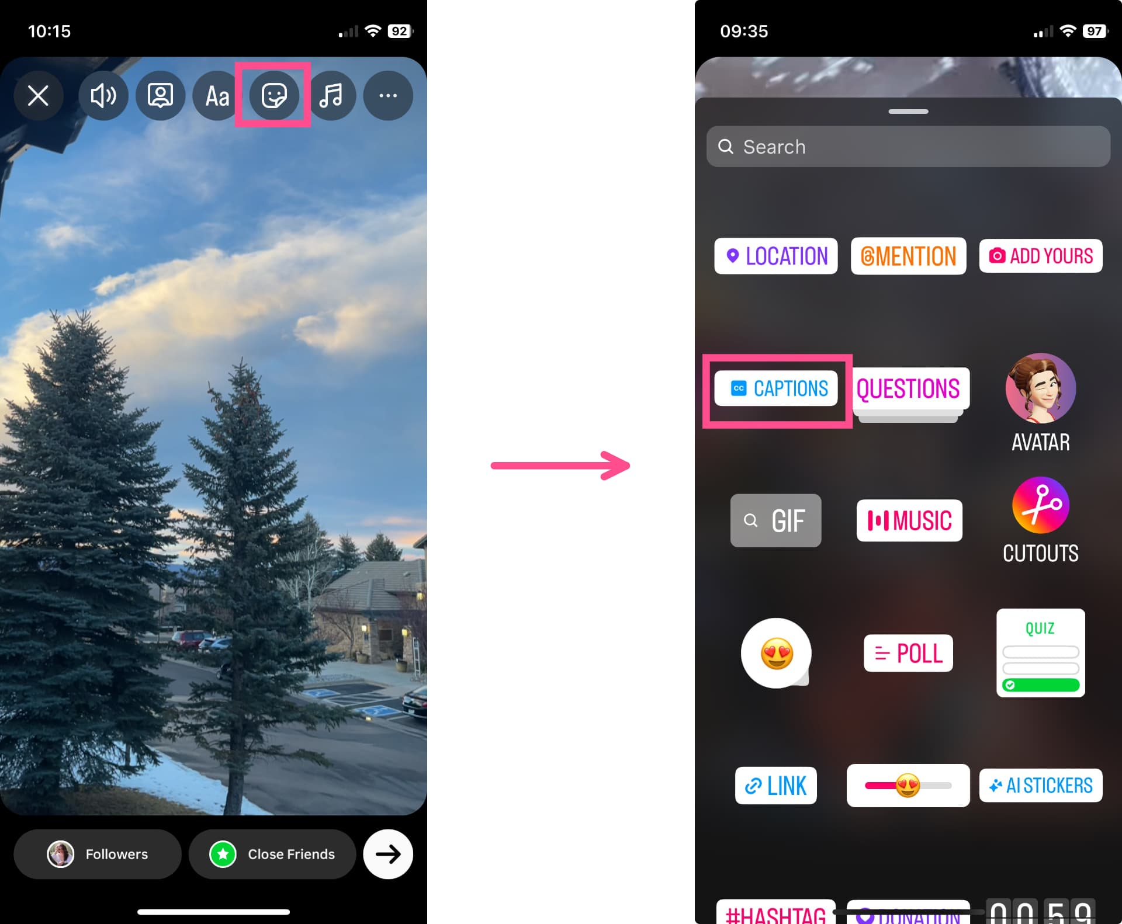The image size is (1122, 924).
Task: Select the MENTION sticker tag
Action: pos(908,256)
